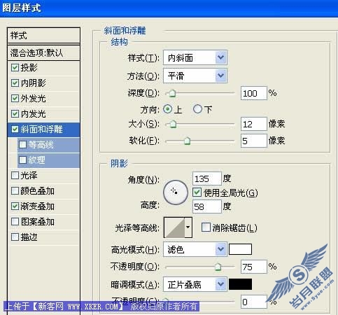Screen dimensions: 338x315
Task: Toggle the 投影 checkbox
Action: (15, 68)
